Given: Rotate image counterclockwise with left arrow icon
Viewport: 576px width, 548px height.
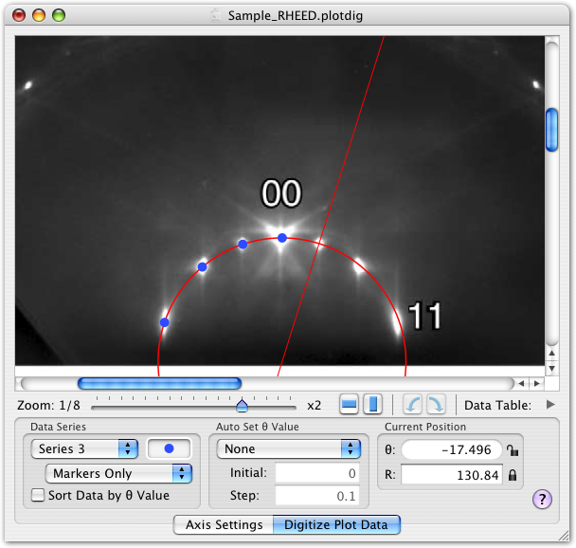Looking at the screenshot, I should [x=413, y=404].
